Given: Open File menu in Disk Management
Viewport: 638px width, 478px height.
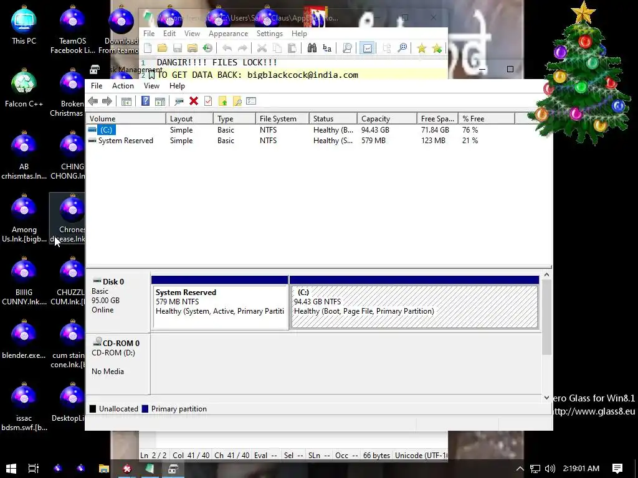Looking at the screenshot, I should (97, 86).
